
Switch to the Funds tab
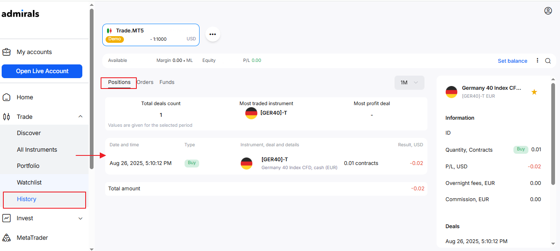[167, 82]
